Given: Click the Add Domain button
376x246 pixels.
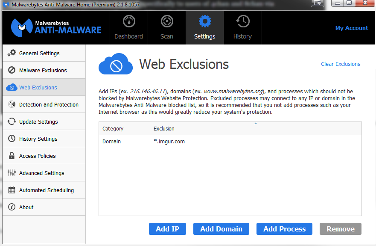Looking at the screenshot, I should [x=221, y=229].
